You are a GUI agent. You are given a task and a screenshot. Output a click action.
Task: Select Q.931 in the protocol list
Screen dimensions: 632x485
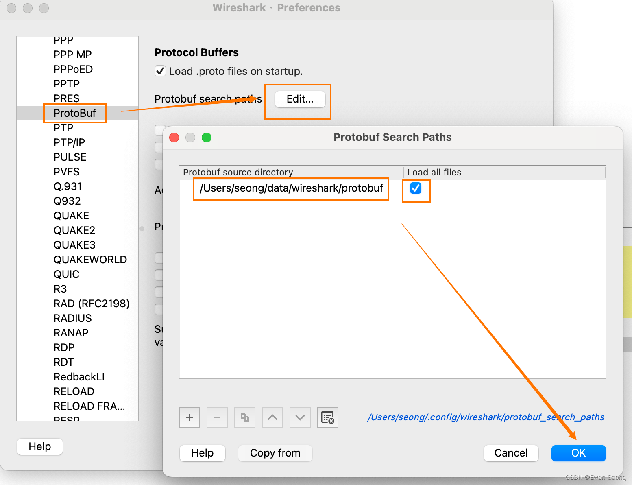[x=78, y=186]
